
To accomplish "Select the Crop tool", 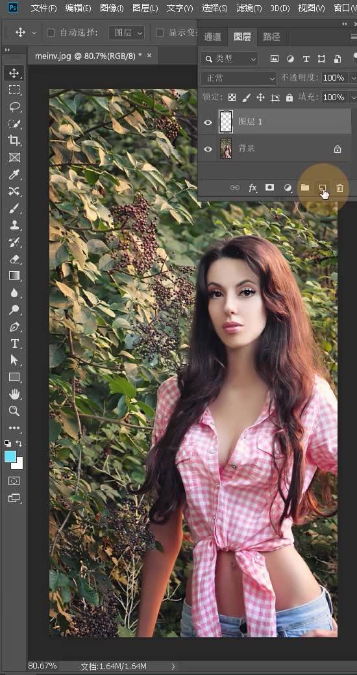I will pos(14,140).
